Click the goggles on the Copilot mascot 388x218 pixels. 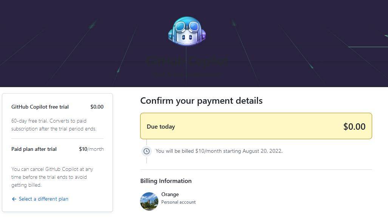(x=186, y=26)
